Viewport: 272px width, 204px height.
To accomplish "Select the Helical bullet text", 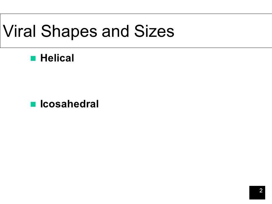I will point(57,58).
